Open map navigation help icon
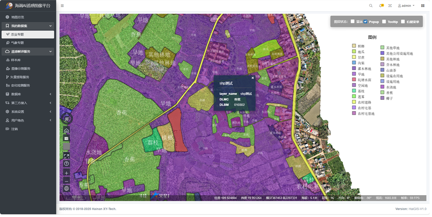Image resolution: width=432 pixels, height=217 pixels. (x=66, y=164)
